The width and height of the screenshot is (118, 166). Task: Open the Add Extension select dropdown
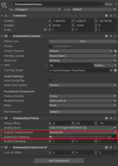pyautogui.click(x=83, y=112)
